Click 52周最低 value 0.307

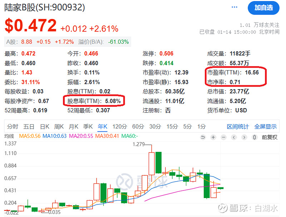(103, 110)
